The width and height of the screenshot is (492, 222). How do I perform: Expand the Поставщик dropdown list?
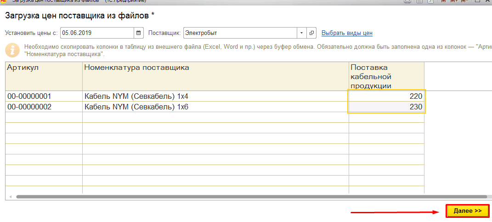click(x=301, y=33)
